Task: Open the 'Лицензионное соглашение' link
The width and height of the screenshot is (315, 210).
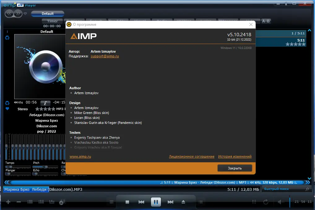Action: 192,156
